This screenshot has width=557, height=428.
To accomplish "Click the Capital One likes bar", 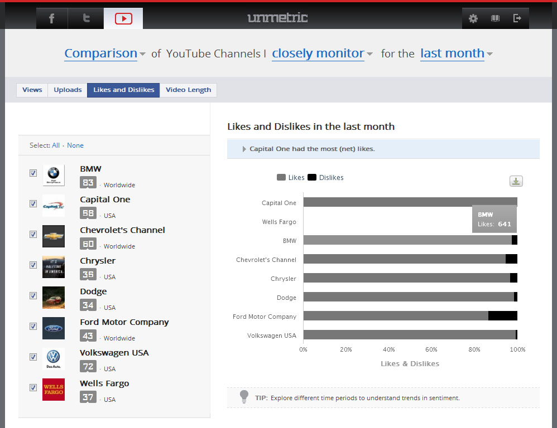I will [410, 202].
